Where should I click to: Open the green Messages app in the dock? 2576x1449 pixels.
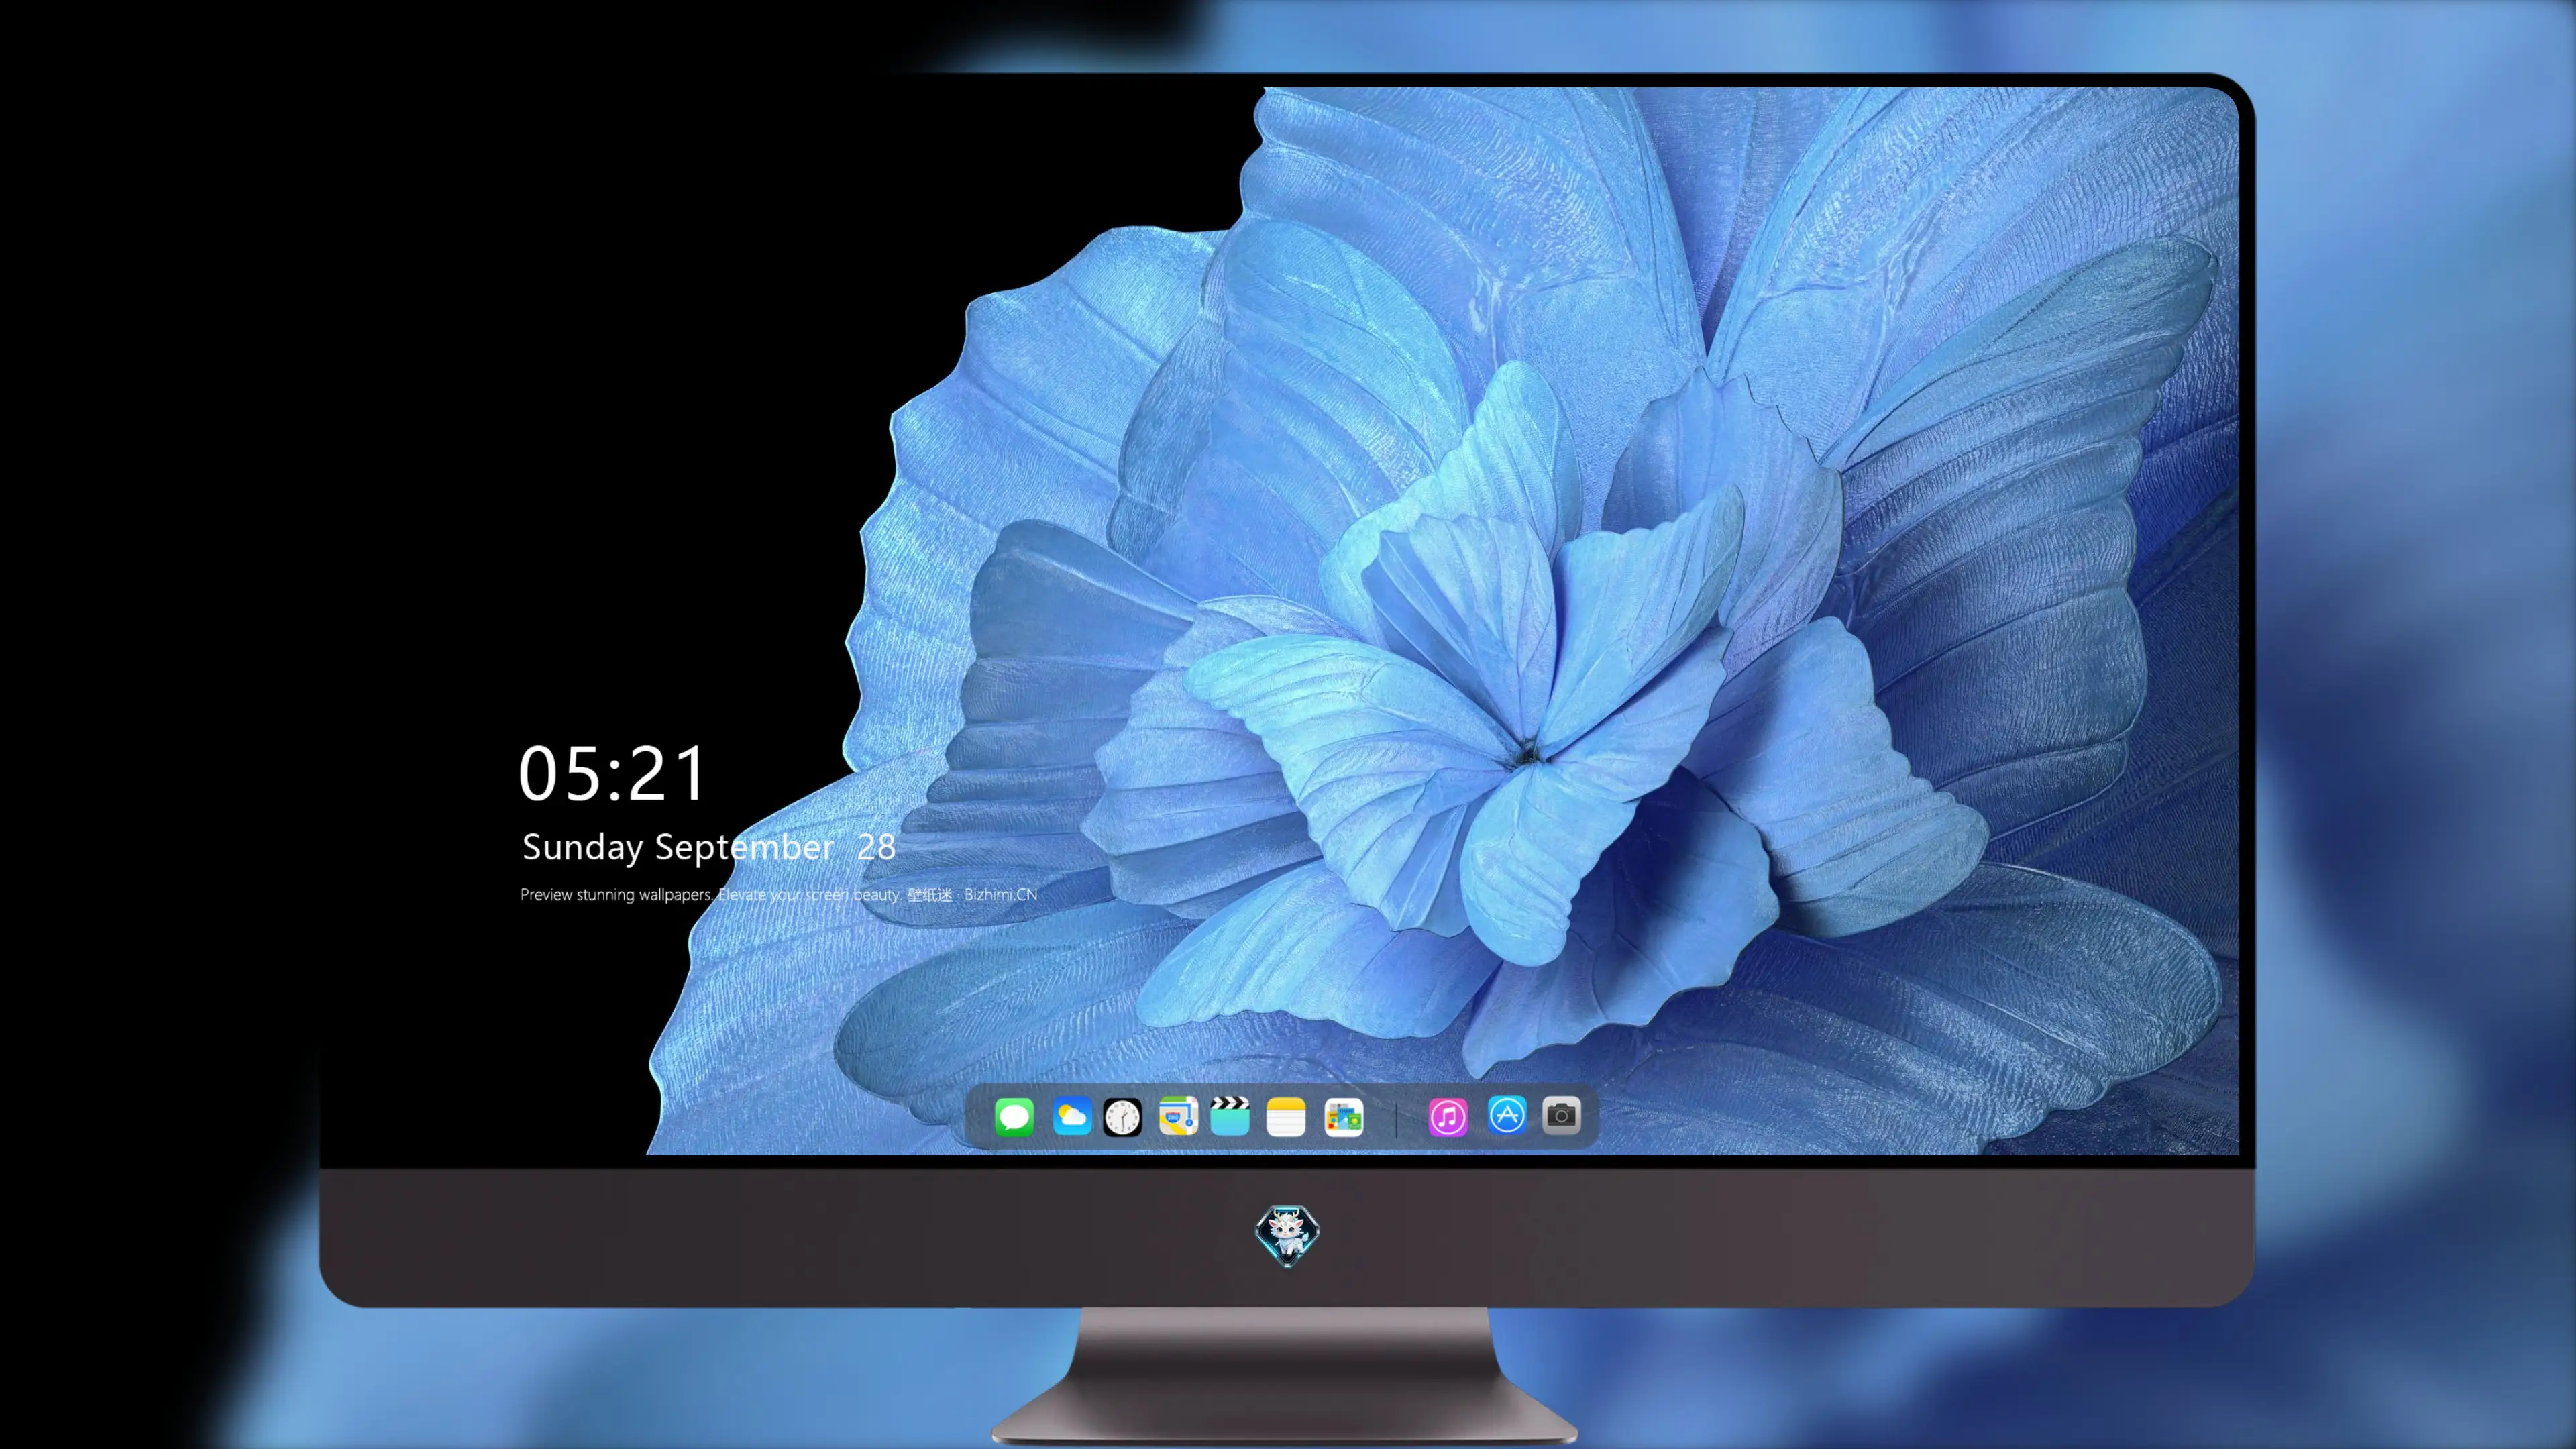click(1014, 1117)
